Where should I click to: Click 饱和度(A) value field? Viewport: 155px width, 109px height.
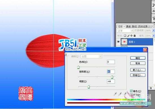[x=111, y=72]
